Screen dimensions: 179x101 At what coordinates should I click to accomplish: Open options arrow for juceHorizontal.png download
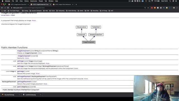click(x=40, y=95)
